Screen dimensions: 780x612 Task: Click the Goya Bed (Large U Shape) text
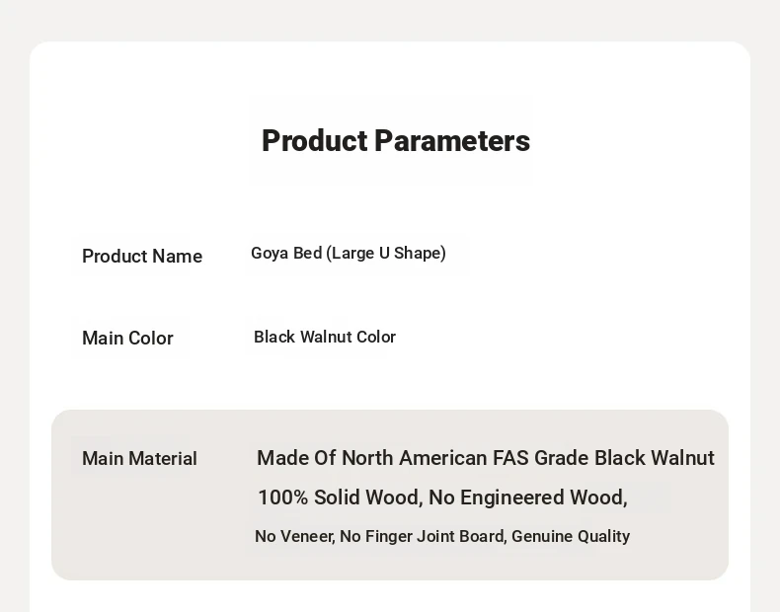349,253
